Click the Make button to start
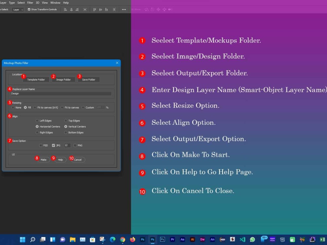327x245 pixels. coord(43,160)
